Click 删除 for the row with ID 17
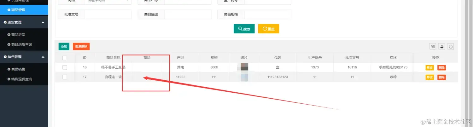The width and height of the screenshot is (473, 127). pyautogui.click(x=441, y=77)
